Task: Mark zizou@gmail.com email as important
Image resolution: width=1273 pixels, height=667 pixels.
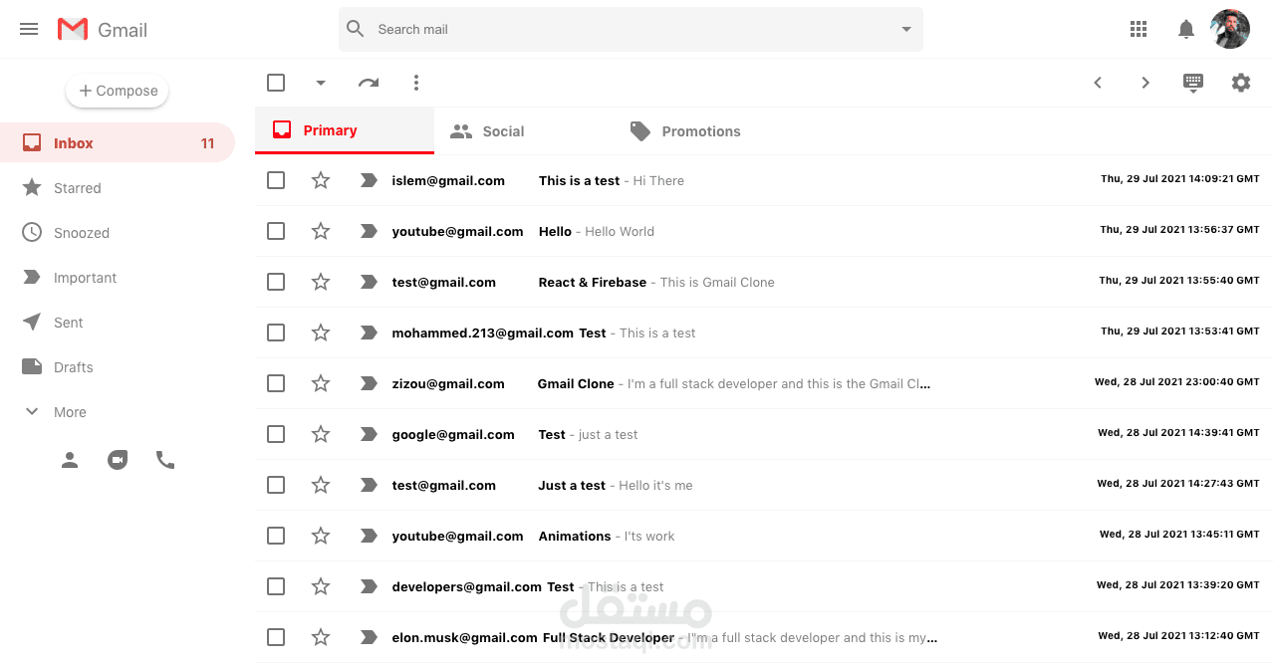Action: click(369, 383)
